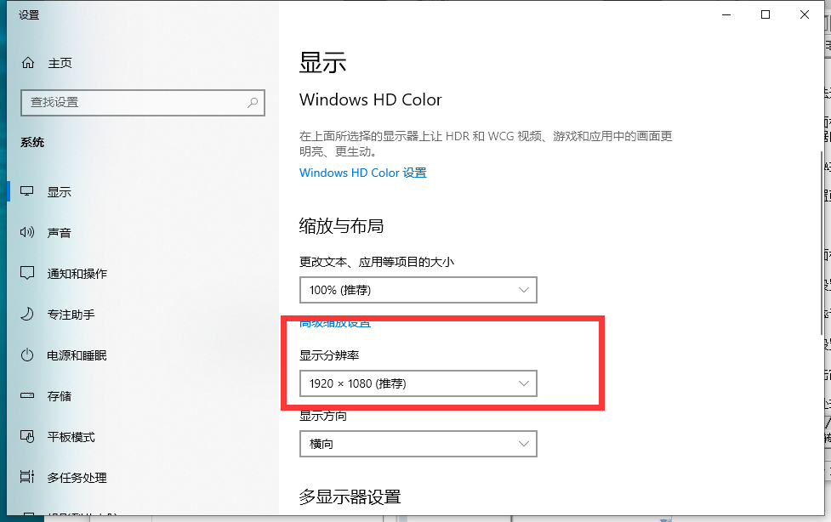Click the Multitasking (多任务处理) icon
The height and width of the screenshot is (522, 831).
coord(28,478)
